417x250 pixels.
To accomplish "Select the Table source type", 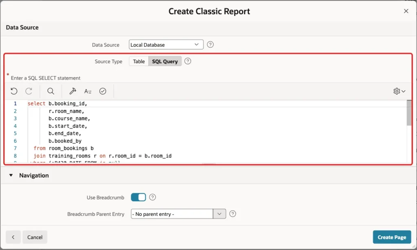I will tap(139, 61).
